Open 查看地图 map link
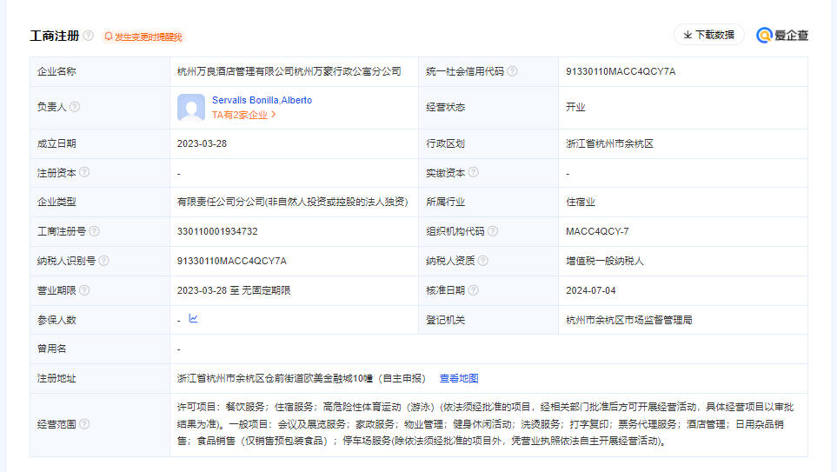Viewport: 837px width, 472px height. point(459,379)
